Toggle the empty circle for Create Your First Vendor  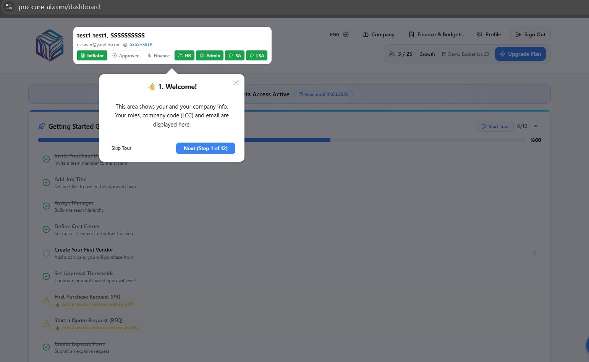(x=46, y=253)
